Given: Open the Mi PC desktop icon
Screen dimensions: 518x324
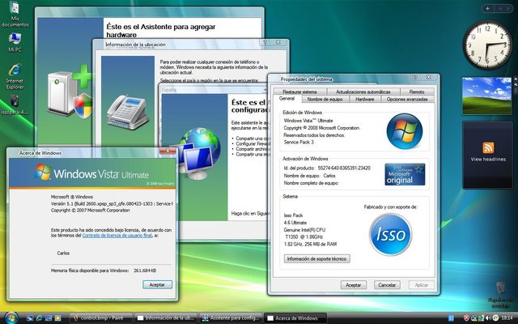Looking at the screenshot, I should coord(15,42).
